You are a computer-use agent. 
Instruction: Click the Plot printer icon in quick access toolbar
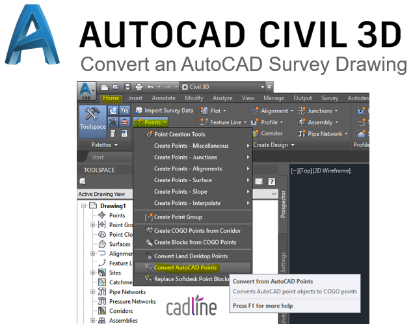tap(139, 87)
